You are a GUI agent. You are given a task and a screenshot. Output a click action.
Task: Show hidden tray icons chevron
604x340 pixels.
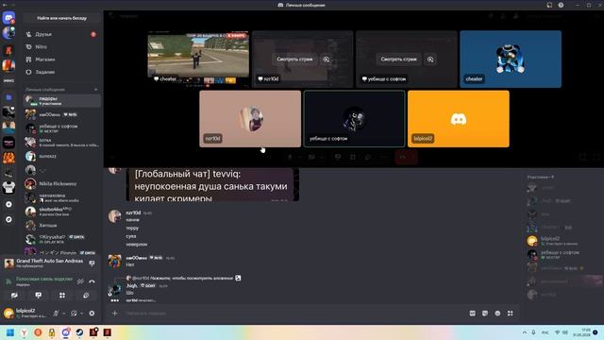pyautogui.click(x=525, y=332)
